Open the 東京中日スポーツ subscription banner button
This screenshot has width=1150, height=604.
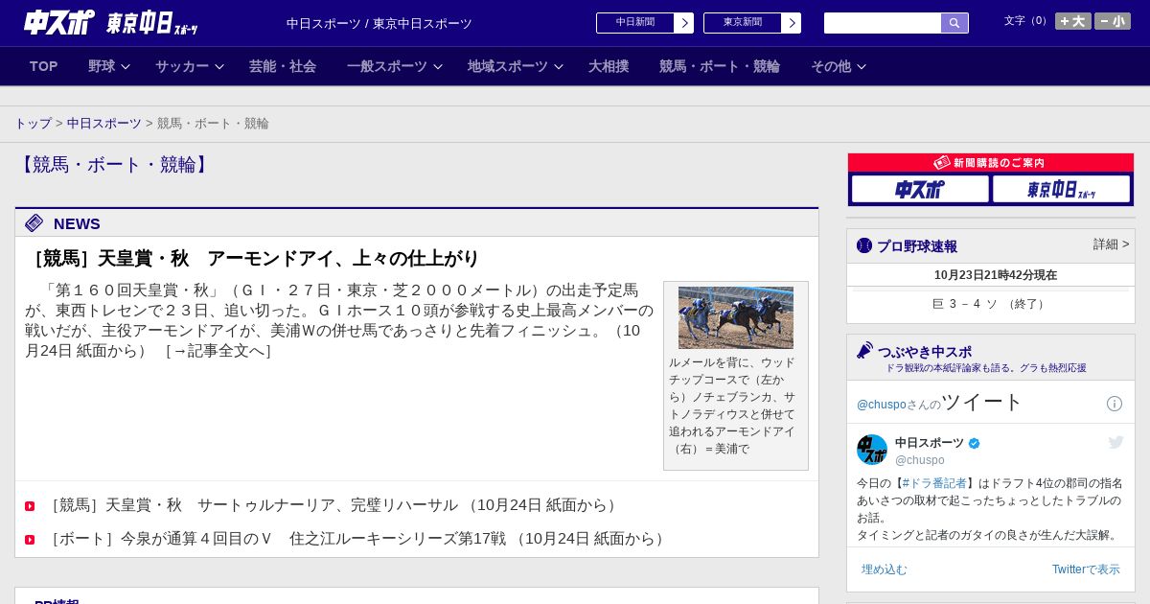[1061, 189]
